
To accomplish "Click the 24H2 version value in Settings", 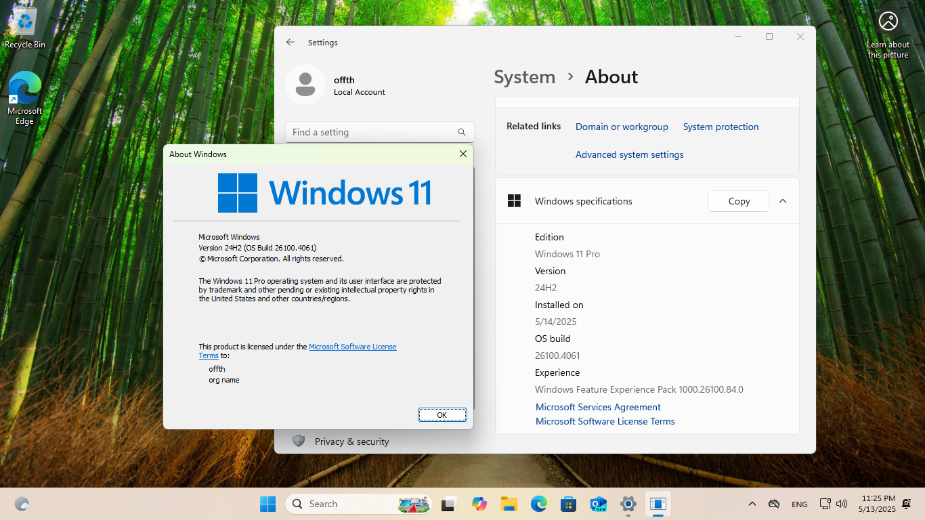I will tap(546, 288).
